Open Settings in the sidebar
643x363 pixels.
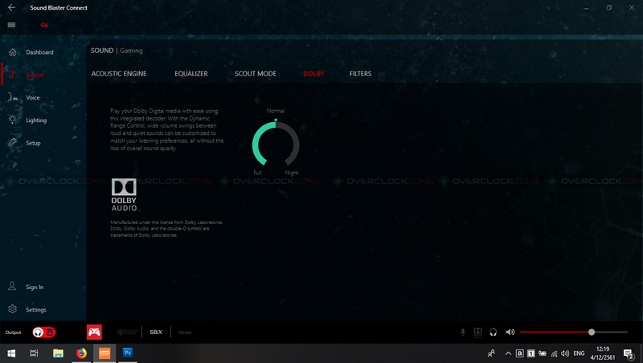click(x=36, y=310)
